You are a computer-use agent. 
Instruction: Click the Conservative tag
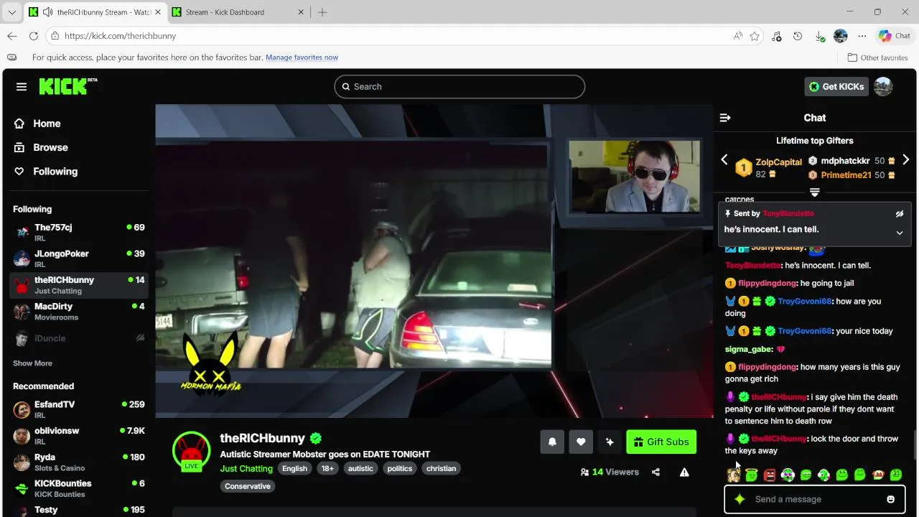point(248,486)
